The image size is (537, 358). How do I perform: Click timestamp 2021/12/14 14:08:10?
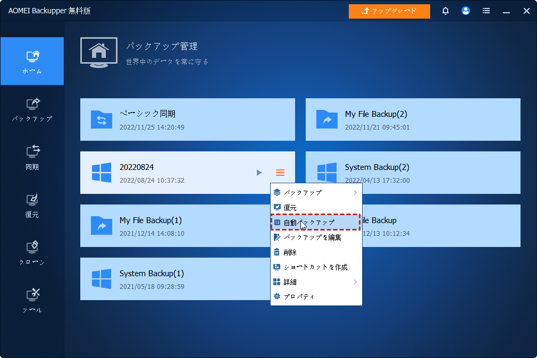point(152,233)
